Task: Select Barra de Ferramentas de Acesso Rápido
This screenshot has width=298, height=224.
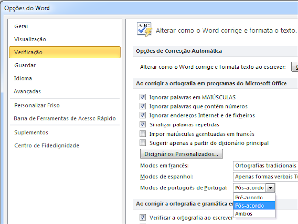Action: point(65,118)
